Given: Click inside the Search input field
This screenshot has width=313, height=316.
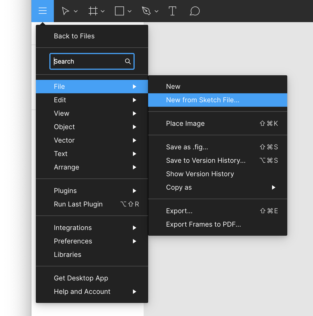Looking at the screenshot, I should click(84, 61).
